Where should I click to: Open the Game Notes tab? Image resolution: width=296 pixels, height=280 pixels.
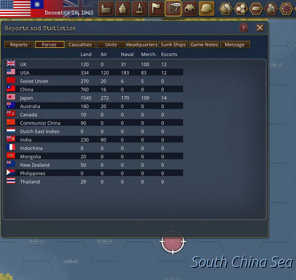click(x=204, y=45)
